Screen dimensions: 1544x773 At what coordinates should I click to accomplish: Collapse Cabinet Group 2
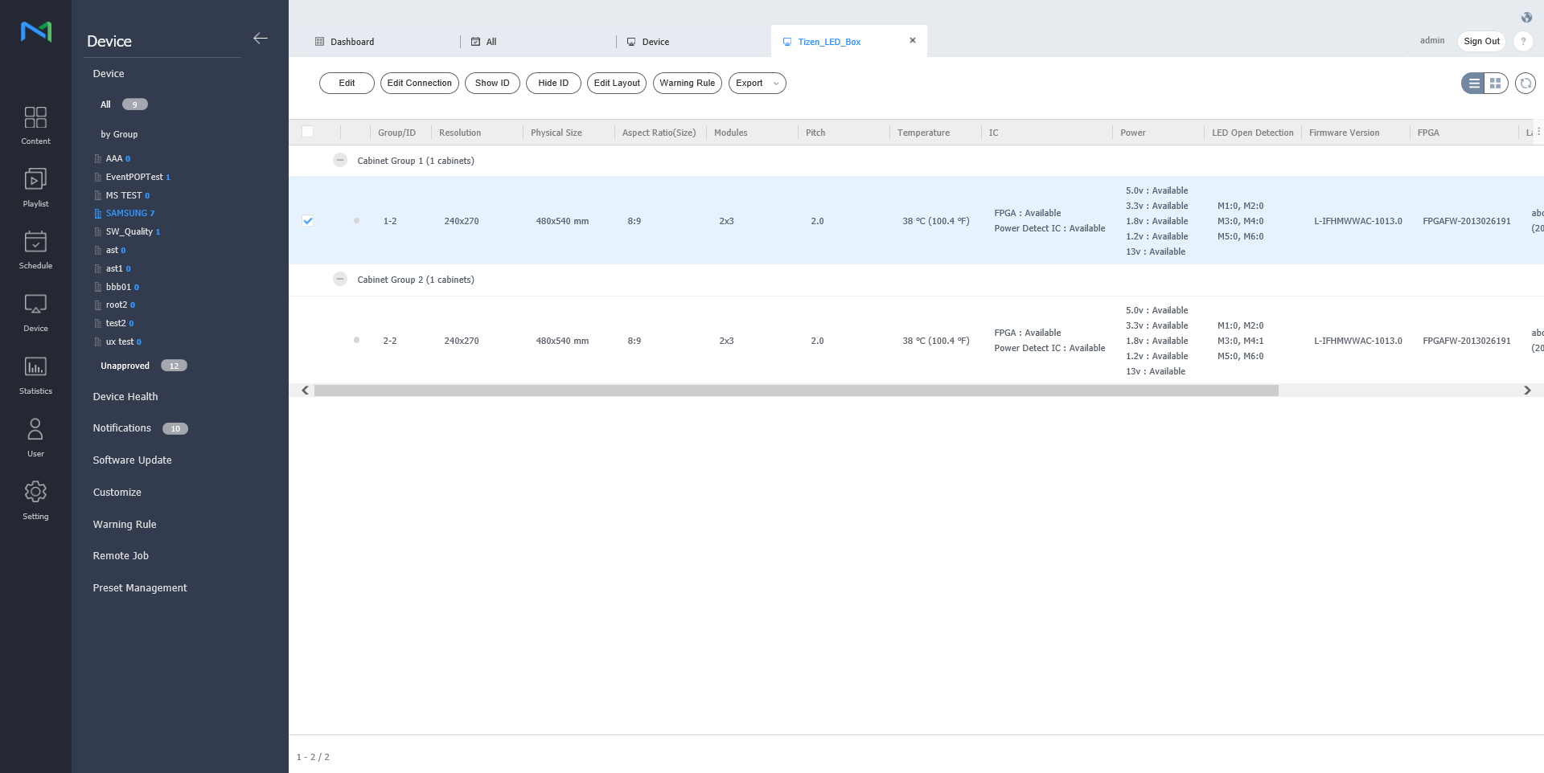pyautogui.click(x=340, y=280)
